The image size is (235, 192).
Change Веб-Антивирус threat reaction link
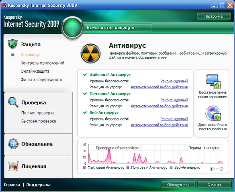159,125
